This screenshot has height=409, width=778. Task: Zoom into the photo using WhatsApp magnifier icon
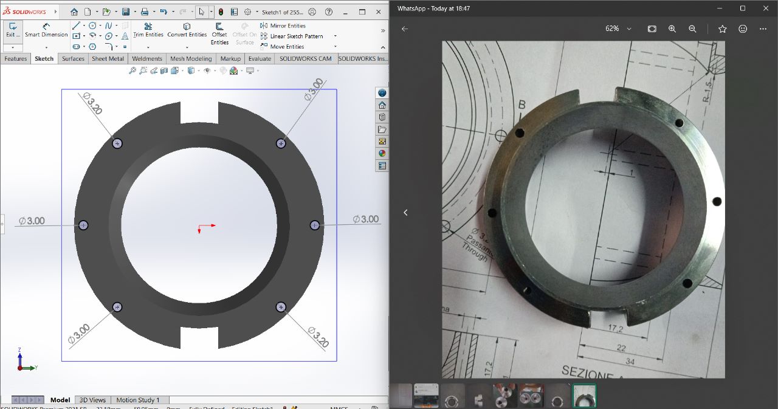coord(672,29)
